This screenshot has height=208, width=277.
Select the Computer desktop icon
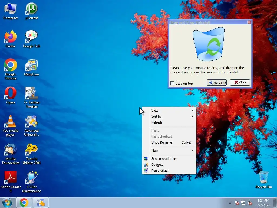coord(11,11)
